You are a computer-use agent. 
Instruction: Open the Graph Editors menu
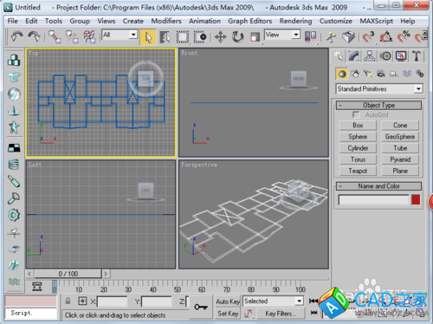point(250,21)
